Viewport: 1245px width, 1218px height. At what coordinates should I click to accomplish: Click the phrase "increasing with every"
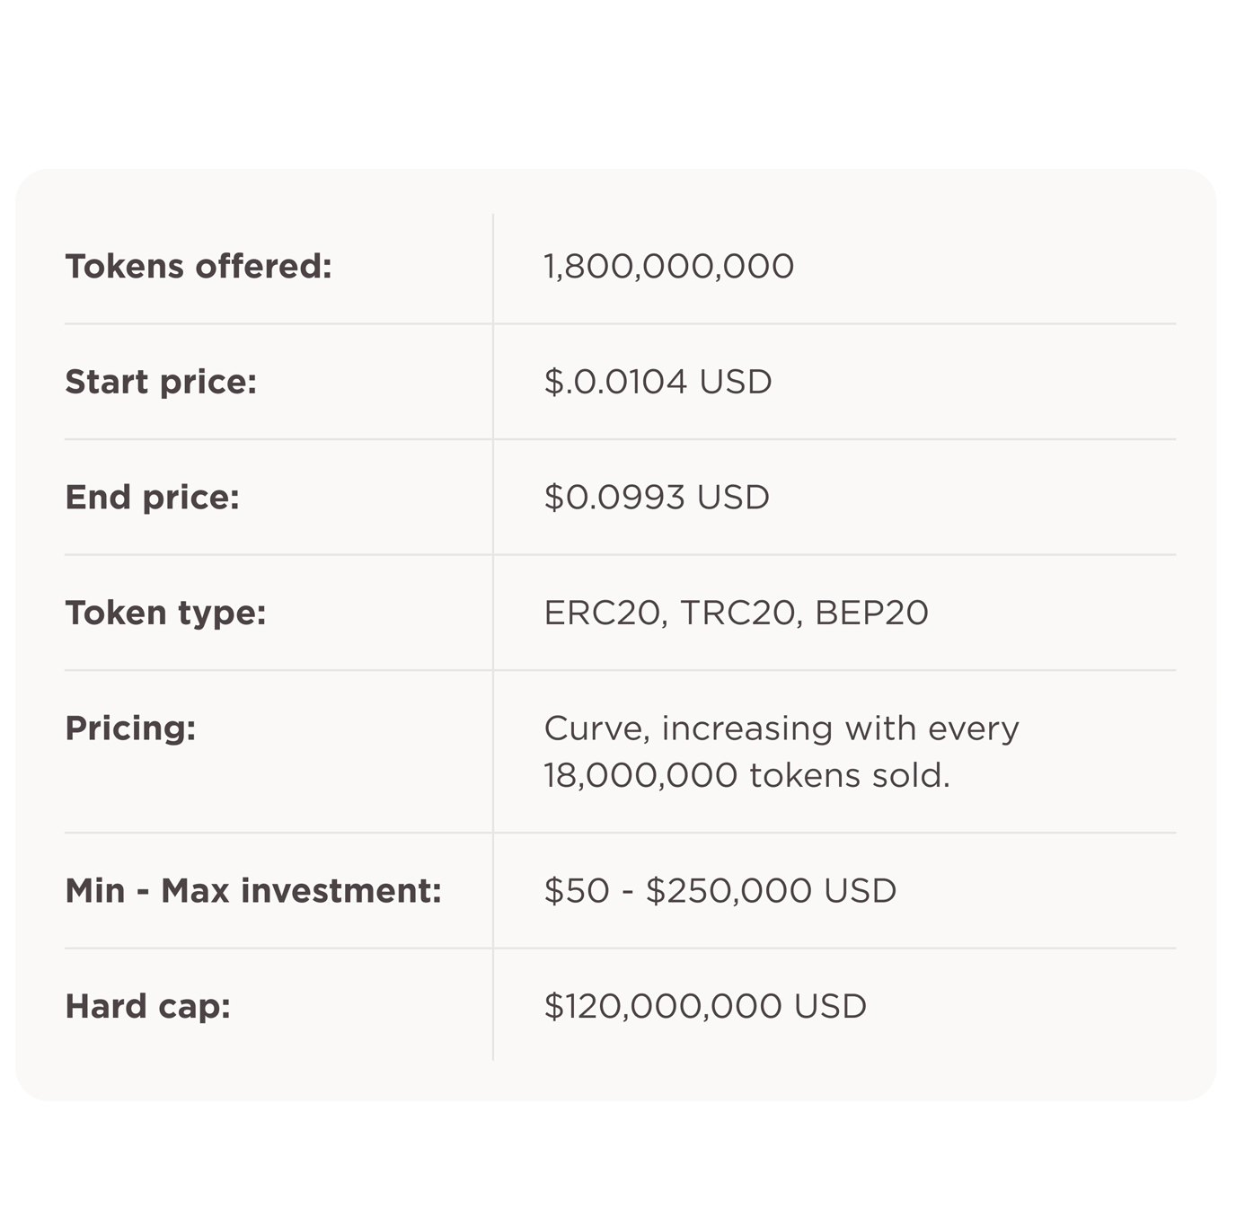(x=840, y=728)
